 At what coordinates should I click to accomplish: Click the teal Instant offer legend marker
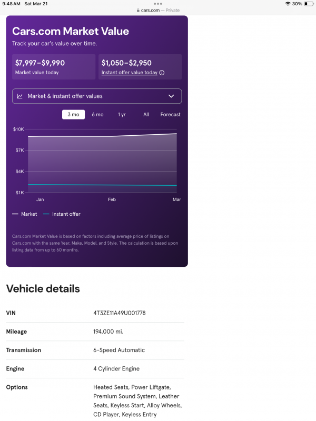pos(46,214)
